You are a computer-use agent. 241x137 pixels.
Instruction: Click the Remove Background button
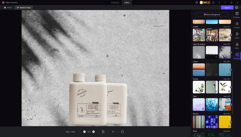pyautogui.click(x=212, y=15)
